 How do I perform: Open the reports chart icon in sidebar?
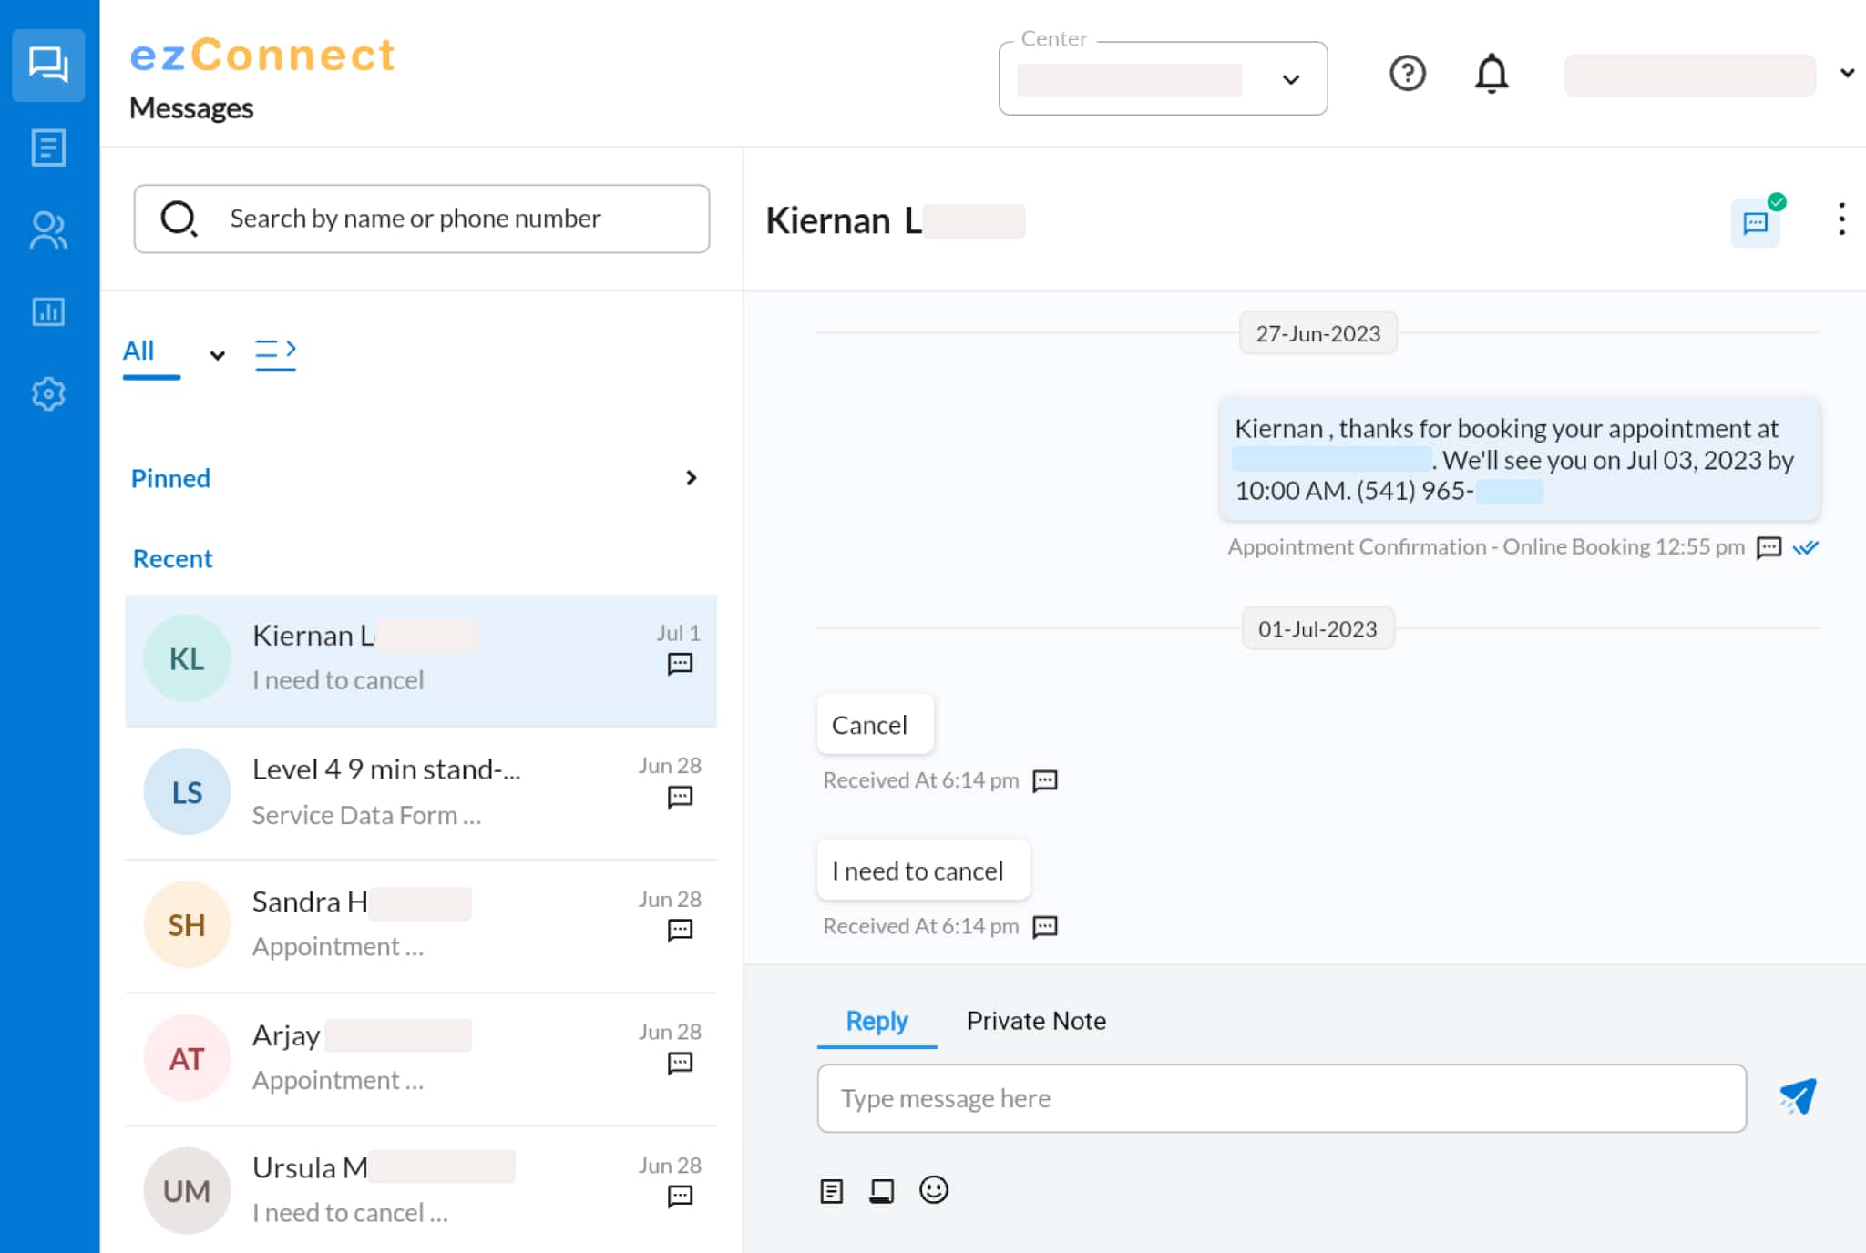click(x=48, y=312)
